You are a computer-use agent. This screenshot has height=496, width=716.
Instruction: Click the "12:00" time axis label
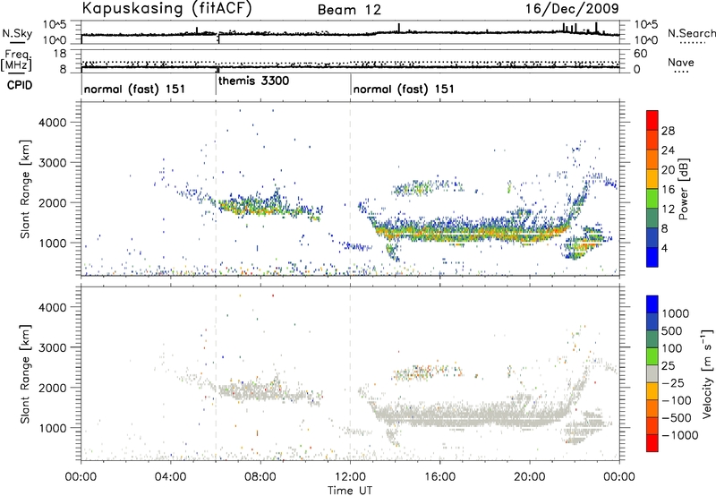point(350,477)
